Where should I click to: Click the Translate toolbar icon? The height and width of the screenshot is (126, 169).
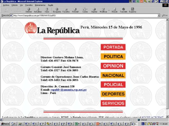point(124,10)
